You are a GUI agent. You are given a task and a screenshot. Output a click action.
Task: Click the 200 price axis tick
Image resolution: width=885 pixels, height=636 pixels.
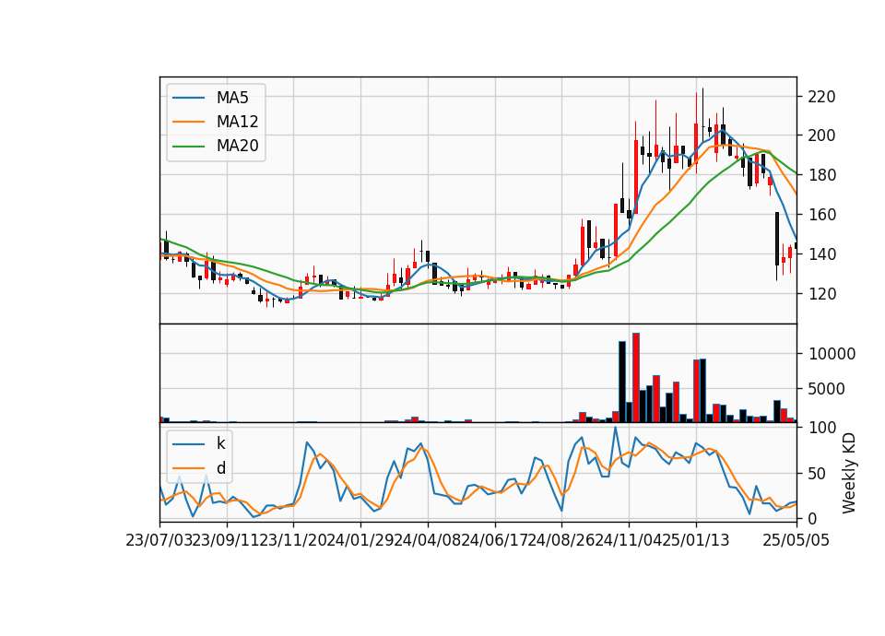(821, 135)
